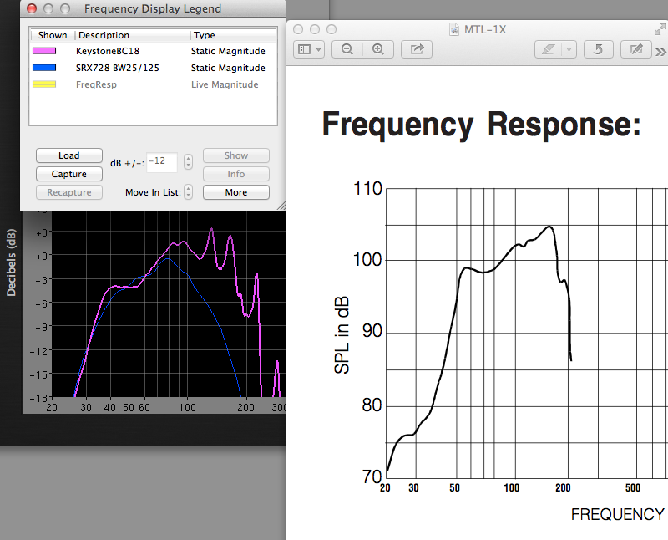Click the blue SRX728 color swatch
This screenshot has width=668, height=540.
pos(44,68)
